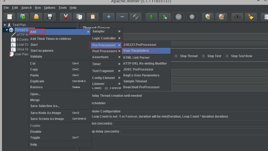Click the Toggle enable/disable toolbar icon
268x151 pixels.
click(x=135, y=17)
